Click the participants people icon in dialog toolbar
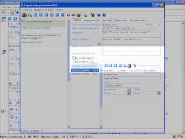This screenshot has width=185, height=139. [x=24, y=15]
